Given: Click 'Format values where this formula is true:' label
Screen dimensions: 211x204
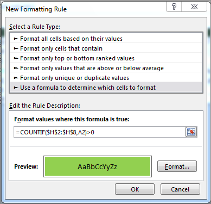Looking at the screenshot, I should point(72,119).
